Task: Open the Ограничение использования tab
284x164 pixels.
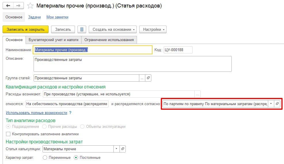Action: pyautogui.click(x=109, y=40)
